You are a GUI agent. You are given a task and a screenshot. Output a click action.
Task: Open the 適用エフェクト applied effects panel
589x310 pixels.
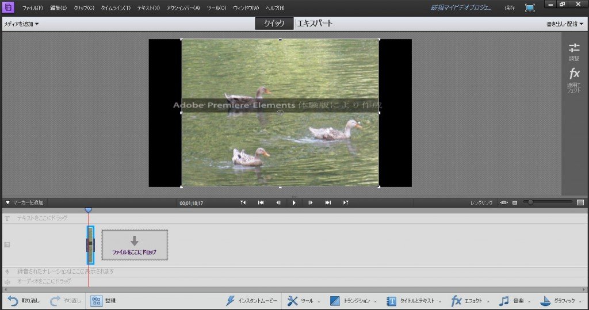point(574,80)
